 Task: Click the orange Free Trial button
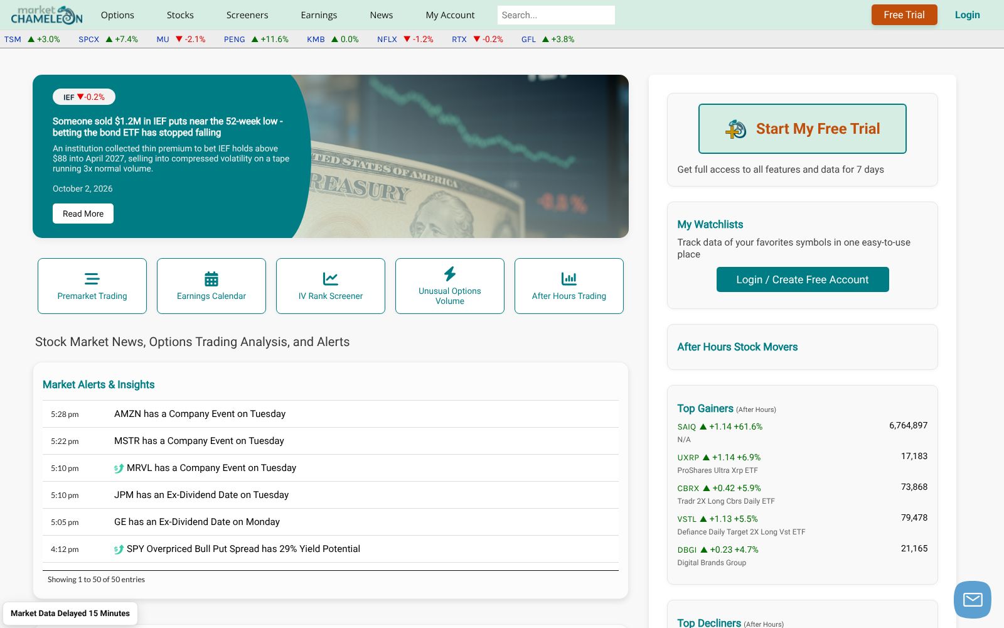(904, 15)
